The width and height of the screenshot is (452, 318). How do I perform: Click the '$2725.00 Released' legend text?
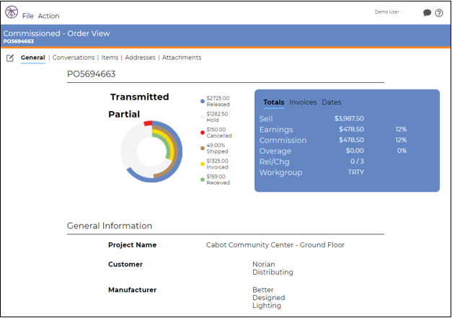(x=218, y=101)
